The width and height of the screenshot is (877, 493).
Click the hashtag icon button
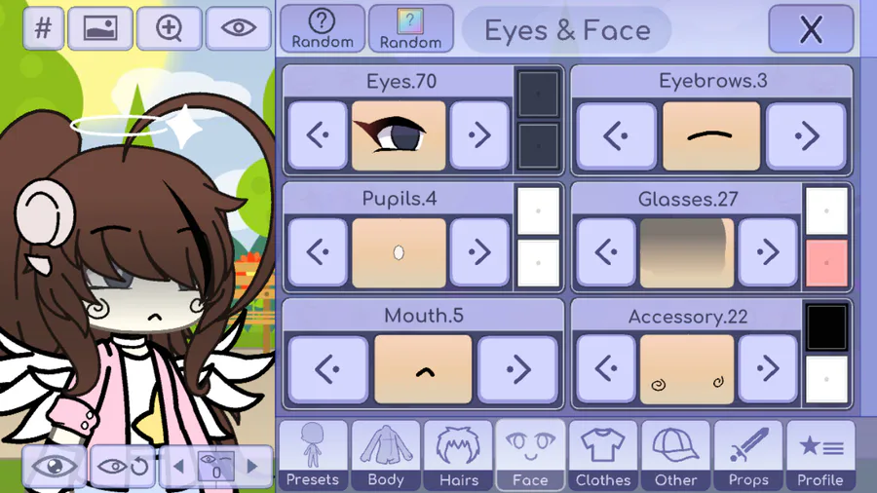[44, 28]
